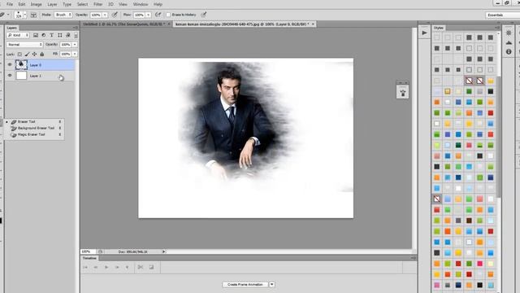This screenshot has height=293, width=520.
Task: Click the transition icon in Timeline
Action: tap(152, 267)
